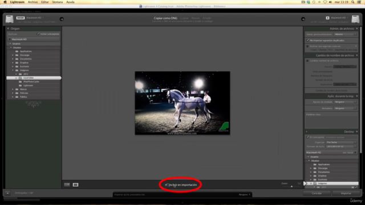Click the Cancelar button
Screen dimensions: 365x205
click(317, 194)
